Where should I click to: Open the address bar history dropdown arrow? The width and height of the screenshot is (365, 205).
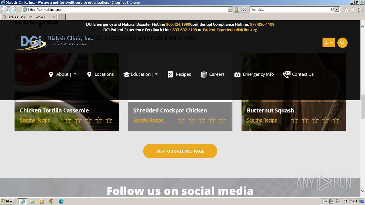[x=230, y=9]
